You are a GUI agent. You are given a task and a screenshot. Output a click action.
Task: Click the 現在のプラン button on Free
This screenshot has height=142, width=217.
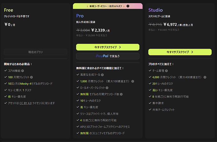point(35,52)
